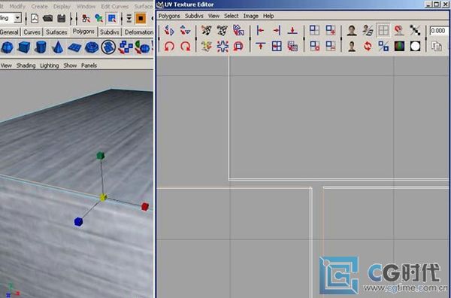Open the menu set combo box
Image resolution: width=451 pixels, height=298 pixels.
coord(11,18)
